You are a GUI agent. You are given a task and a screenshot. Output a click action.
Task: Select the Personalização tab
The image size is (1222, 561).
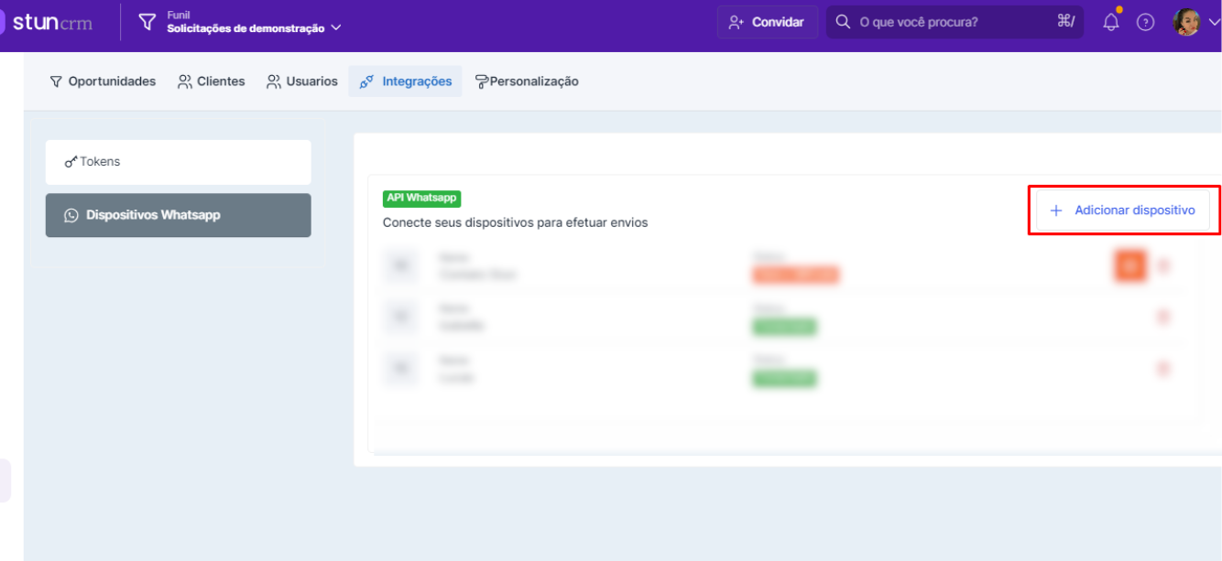(x=527, y=81)
